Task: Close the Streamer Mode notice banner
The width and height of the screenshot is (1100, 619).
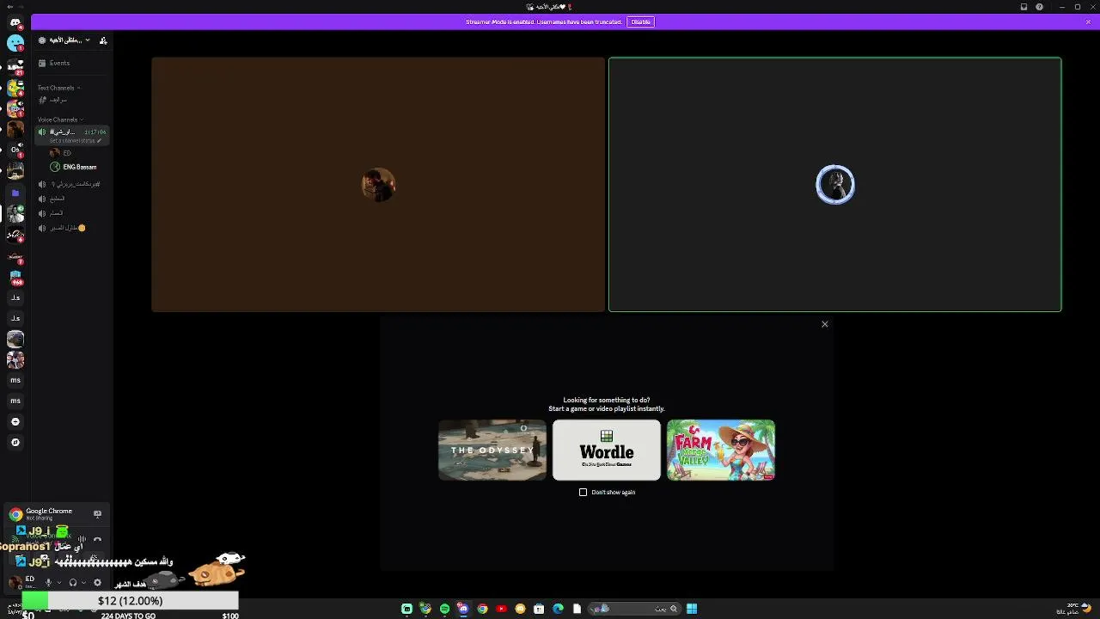Action: [1088, 21]
